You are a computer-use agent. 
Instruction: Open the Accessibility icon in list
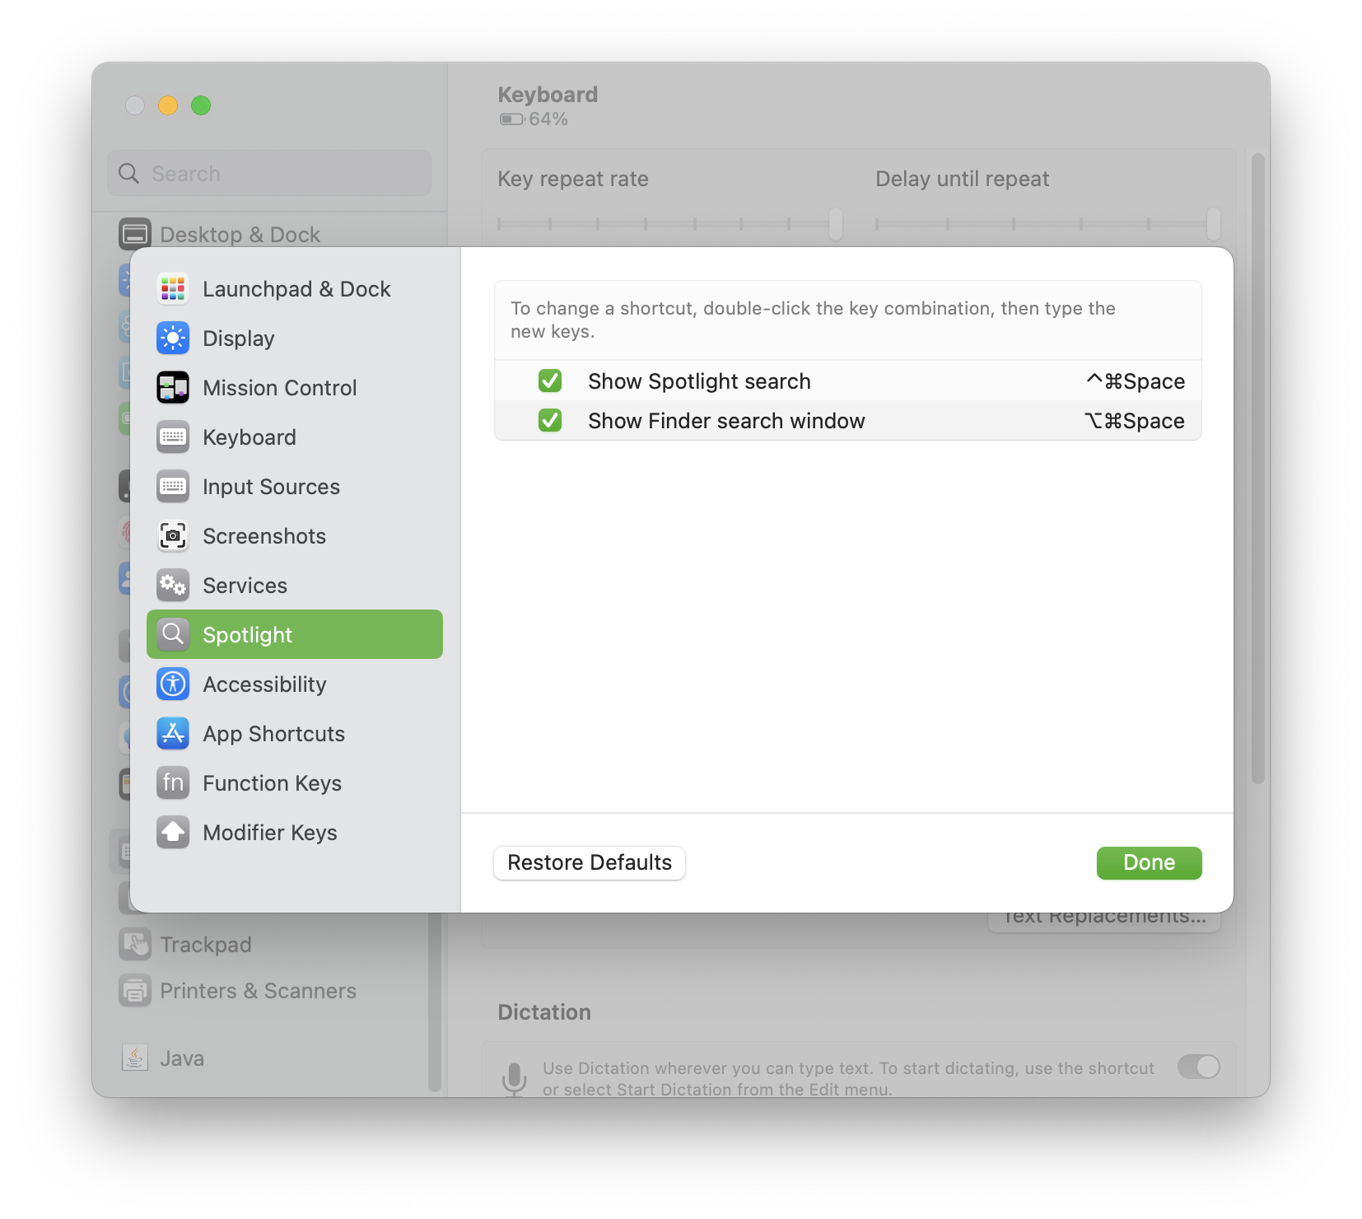point(173,684)
